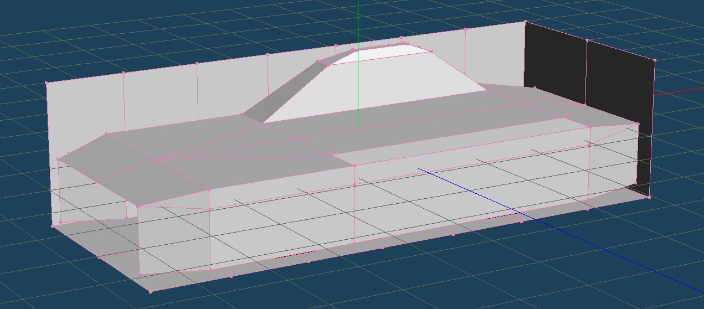The width and height of the screenshot is (704, 309).
Task: Select the vertex at the hood's front tip
Action: point(58,159)
